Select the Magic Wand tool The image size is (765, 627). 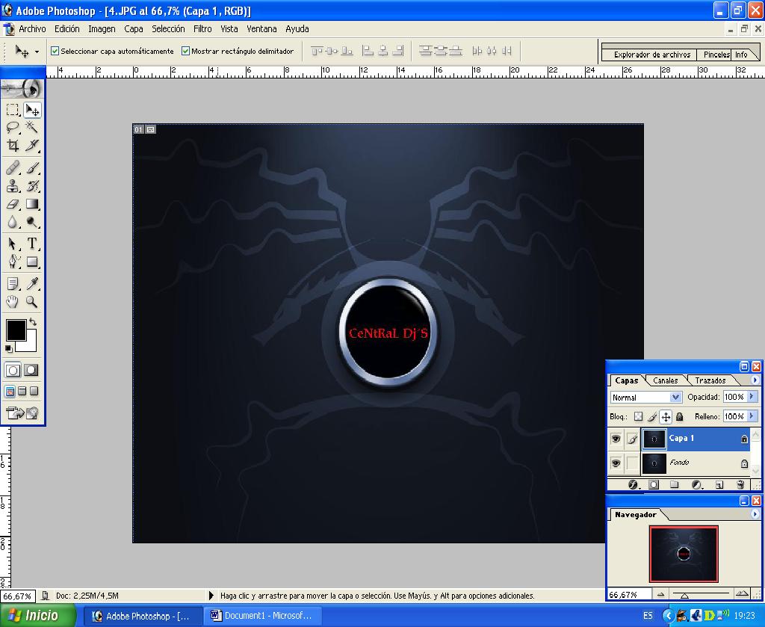(x=32, y=127)
